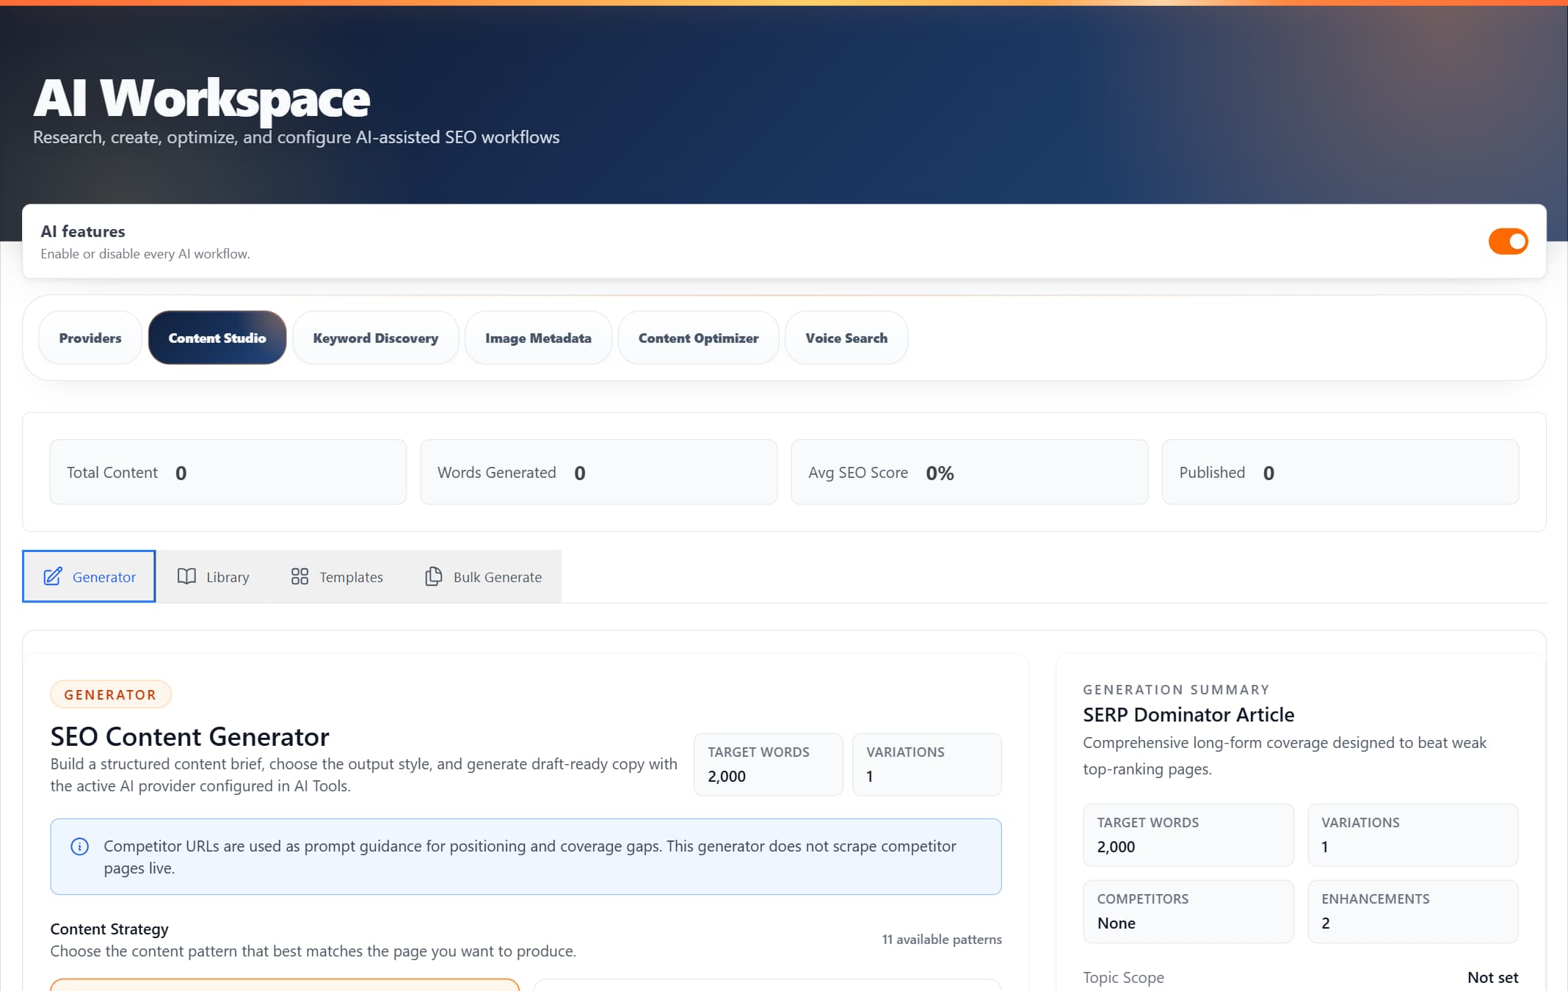This screenshot has width=1568, height=991.
Task: Click the Generator pencil icon
Action: [x=53, y=576]
